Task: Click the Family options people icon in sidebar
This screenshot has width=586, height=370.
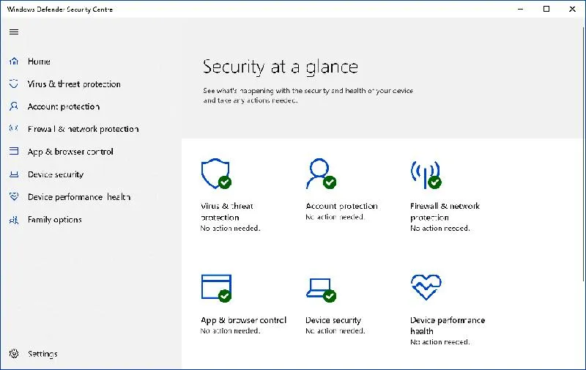Action: point(14,220)
